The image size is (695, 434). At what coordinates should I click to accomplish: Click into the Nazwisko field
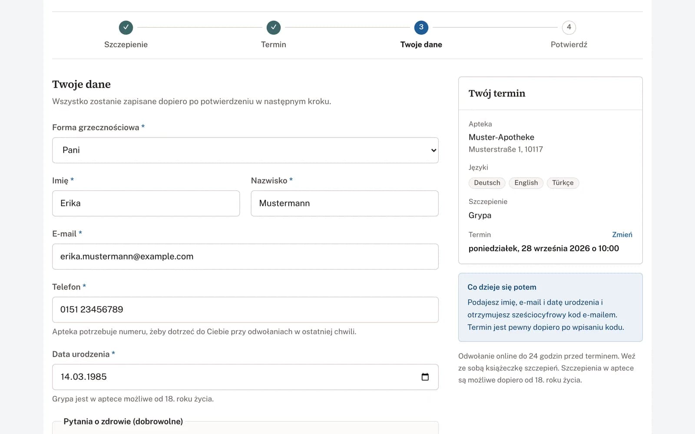(345, 203)
